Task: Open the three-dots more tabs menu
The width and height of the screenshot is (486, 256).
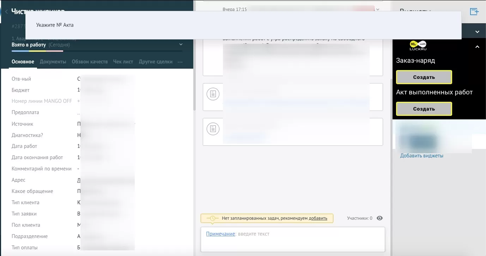Action: click(x=180, y=62)
